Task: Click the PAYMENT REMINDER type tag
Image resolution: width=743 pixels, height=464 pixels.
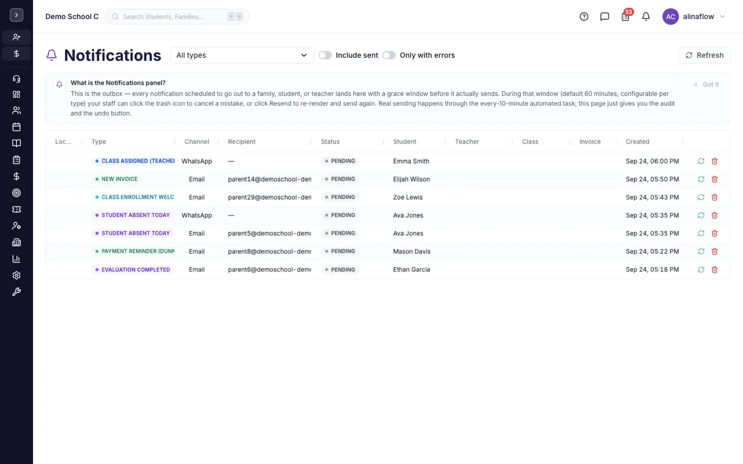Action: click(x=134, y=251)
